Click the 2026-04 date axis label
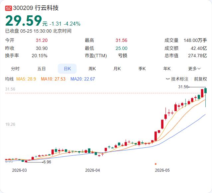The image size is (212, 193). (92, 170)
